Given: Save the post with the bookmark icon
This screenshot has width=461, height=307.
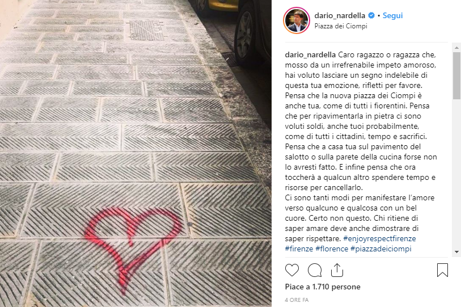Looking at the screenshot, I should coord(442,270).
